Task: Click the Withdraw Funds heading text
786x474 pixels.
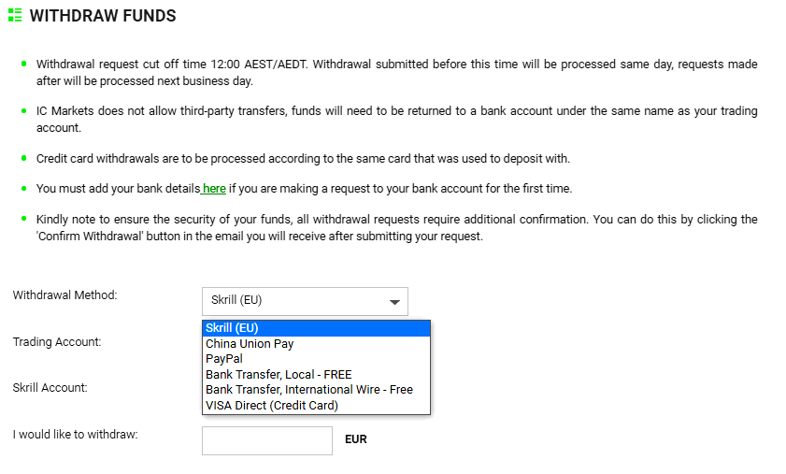Action: click(x=103, y=16)
